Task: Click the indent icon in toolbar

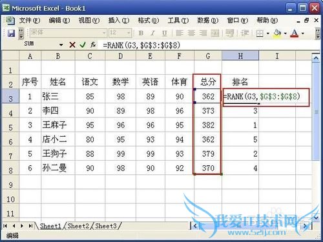Action: click(x=245, y=33)
